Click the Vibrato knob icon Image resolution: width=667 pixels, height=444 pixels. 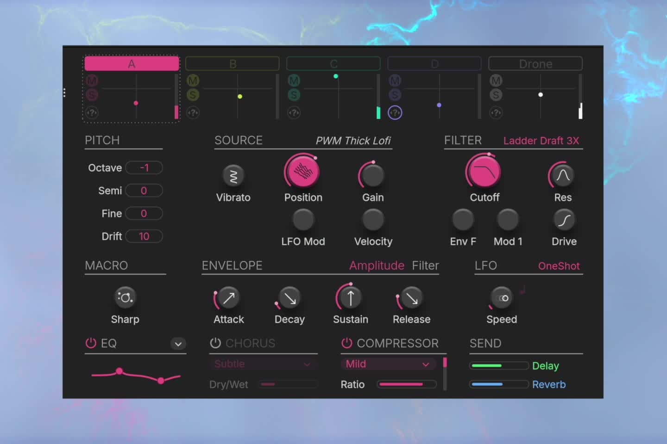tap(233, 176)
